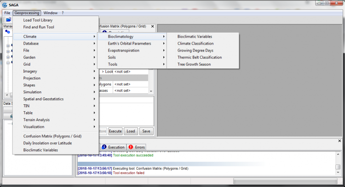Screen dimensions: 345x187
Task: Click messages log scrollbar down arrow
Action: click(338, 172)
